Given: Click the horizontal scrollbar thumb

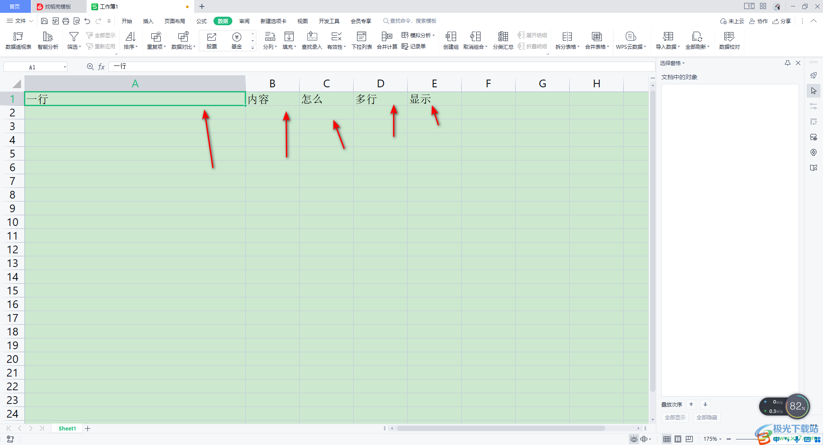Looking at the screenshot, I should point(501,428).
